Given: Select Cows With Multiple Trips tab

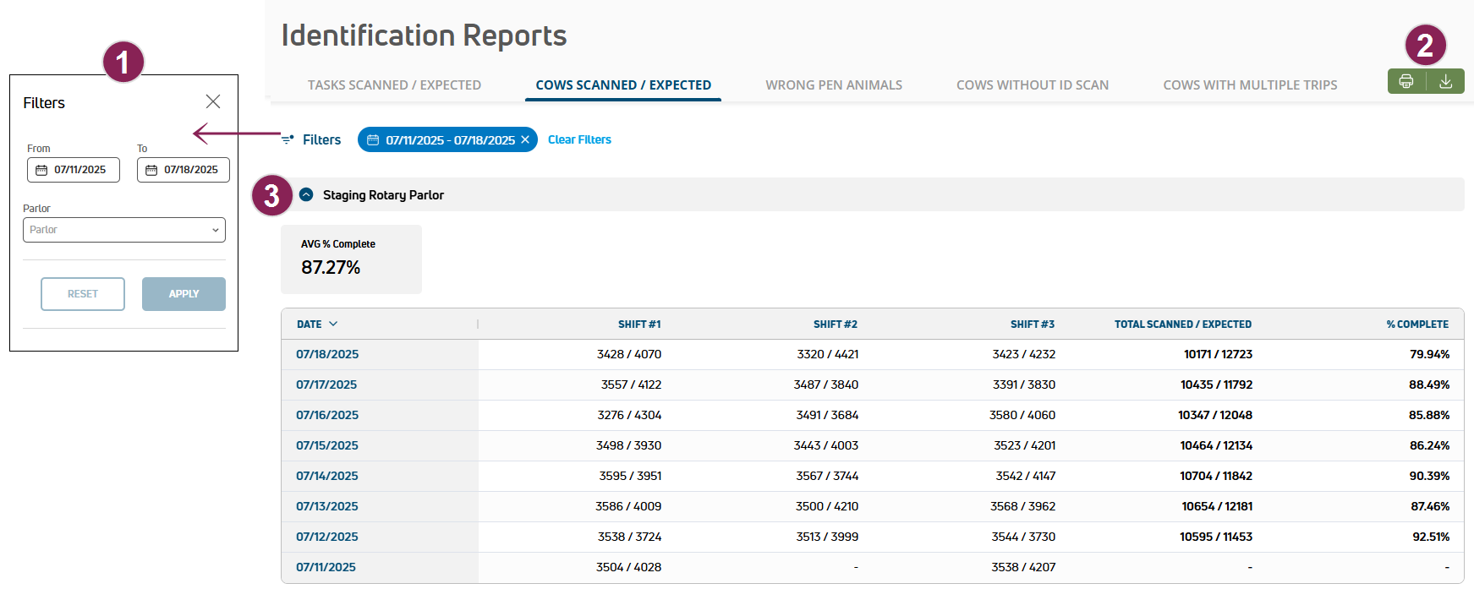Looking at the screenshot, I should tap(1249, 85).
